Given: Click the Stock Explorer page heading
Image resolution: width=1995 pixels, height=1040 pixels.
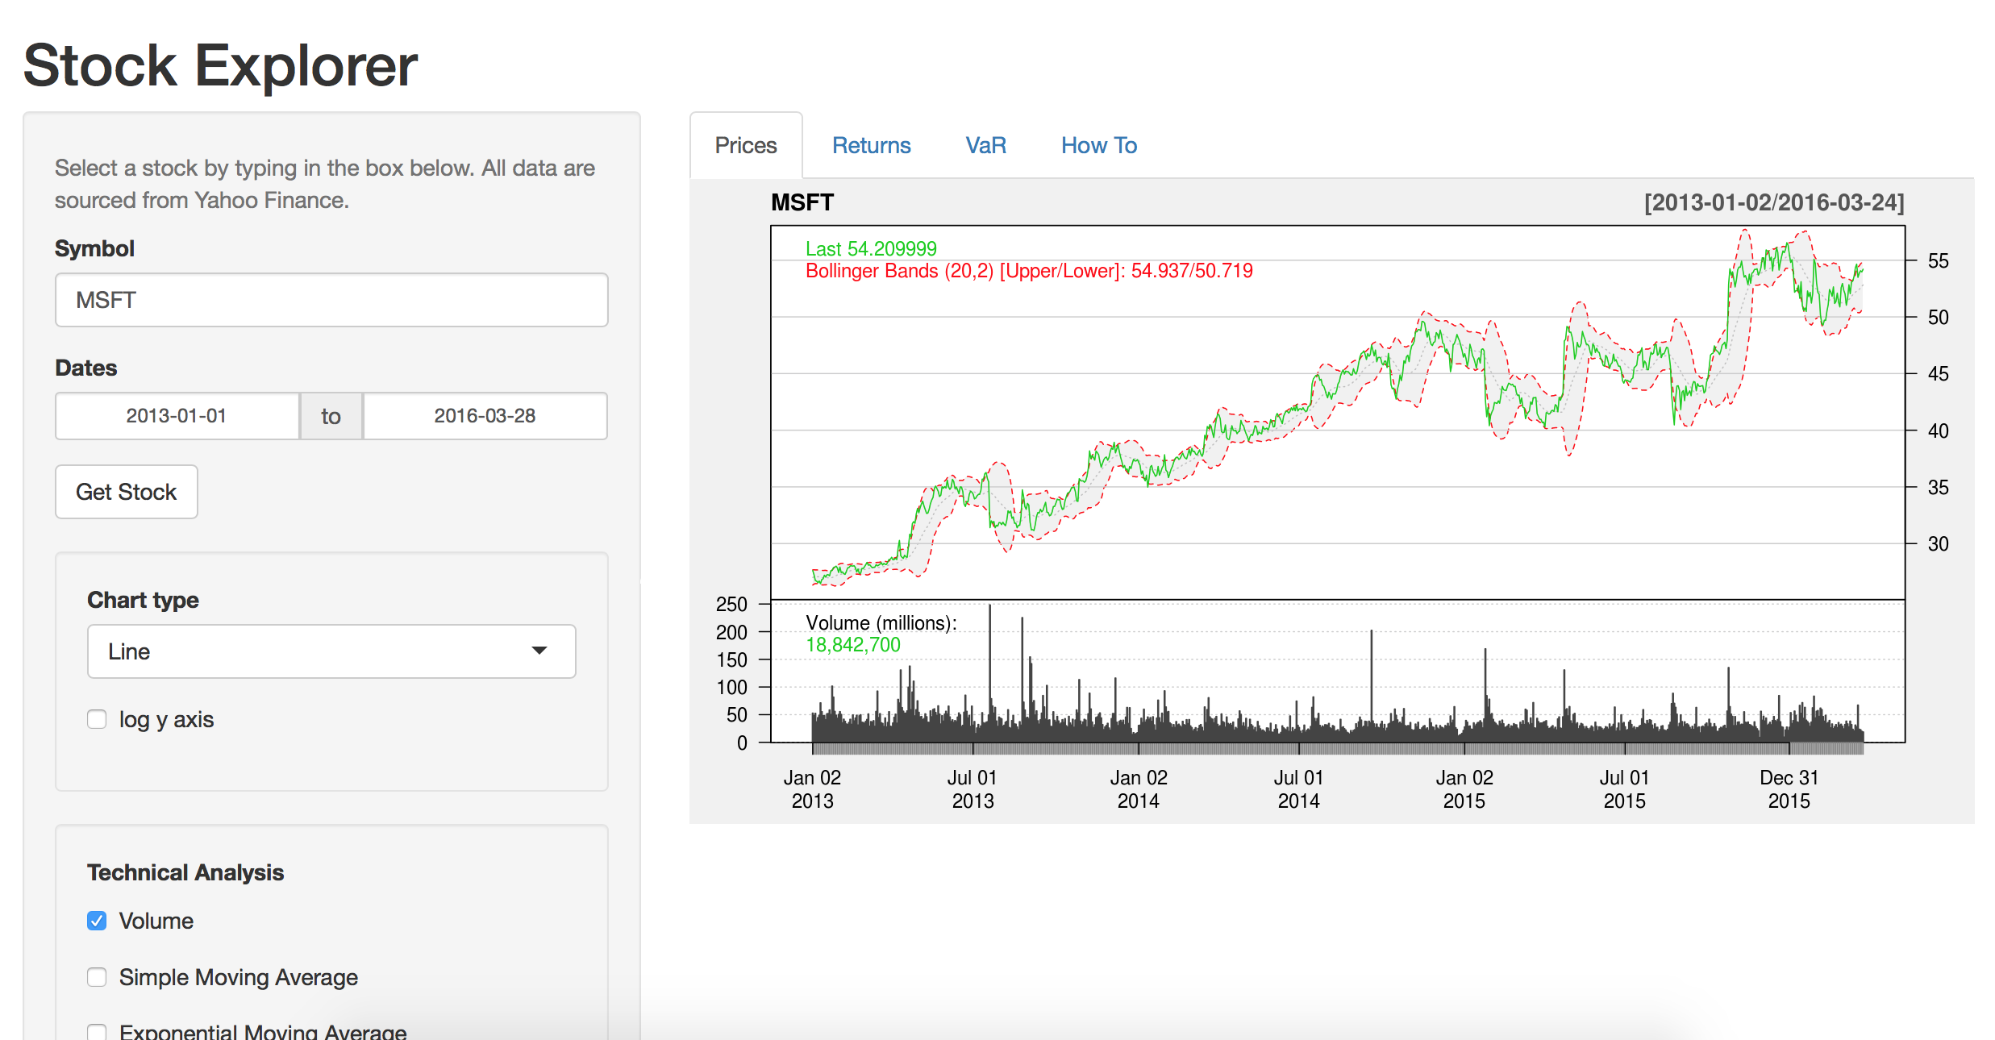Looking at the screenshot, I should (x=220, y=65).
